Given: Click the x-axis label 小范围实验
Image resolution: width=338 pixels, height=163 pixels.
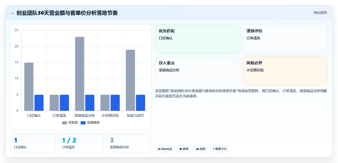Looking at the screenshot, I should coord(110,115).
